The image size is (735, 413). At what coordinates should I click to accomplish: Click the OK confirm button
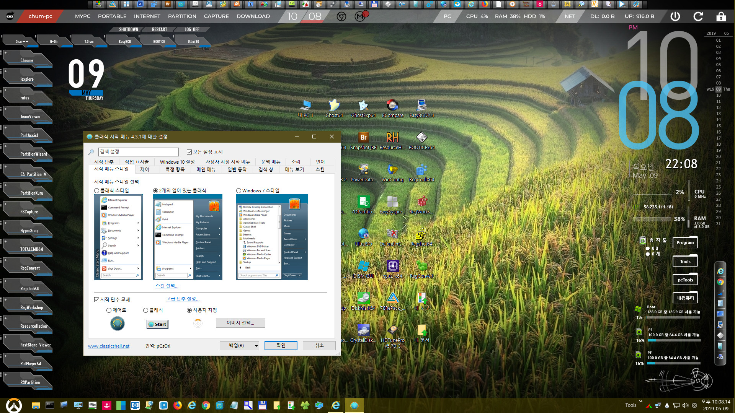coord(281,346)
